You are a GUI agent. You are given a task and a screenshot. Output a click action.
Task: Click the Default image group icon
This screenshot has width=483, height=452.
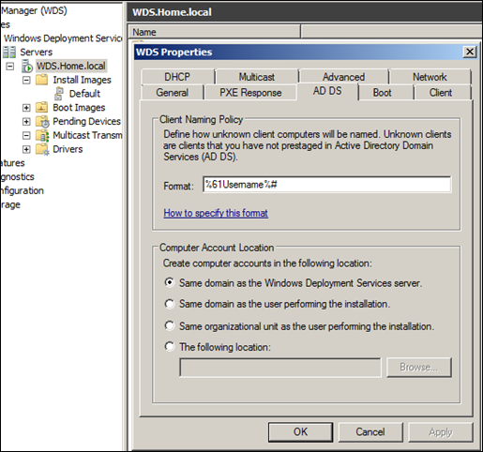(58, 94)
